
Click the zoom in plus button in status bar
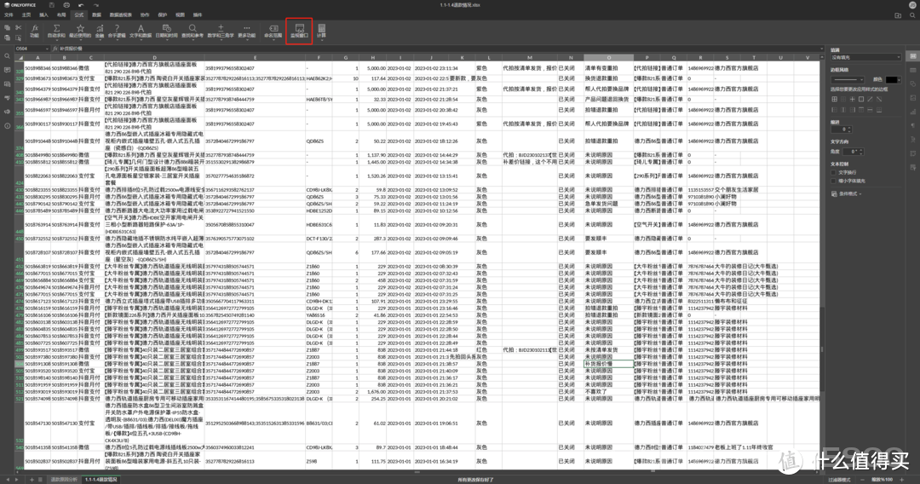click(902, 480)
